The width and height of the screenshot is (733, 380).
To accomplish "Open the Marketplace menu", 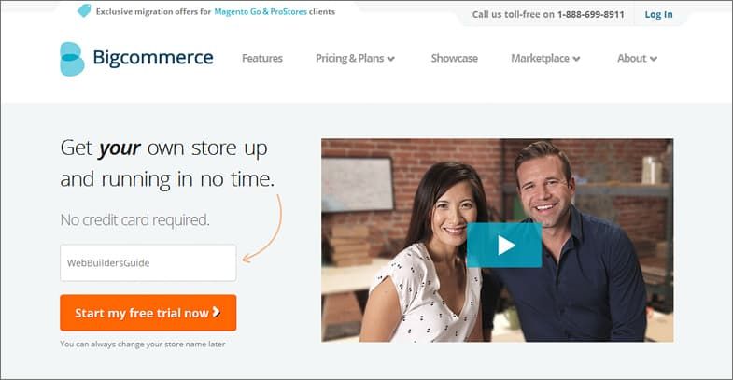I will [540, 59].
